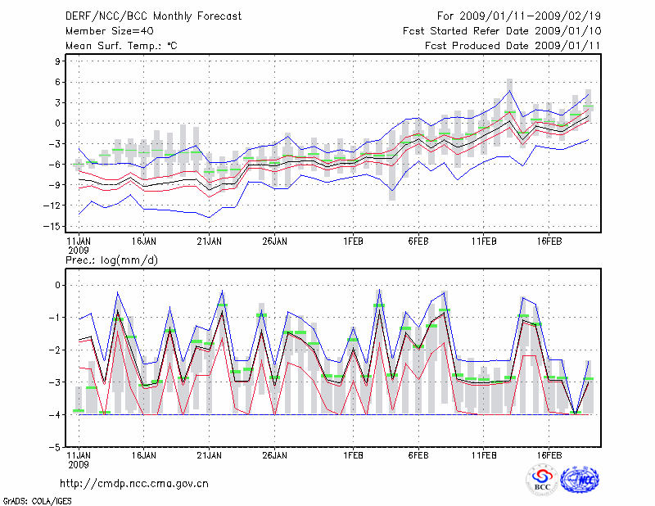
Task: Click 1FEB on the temperature chart axis
Action: click(x=354, y=242)
